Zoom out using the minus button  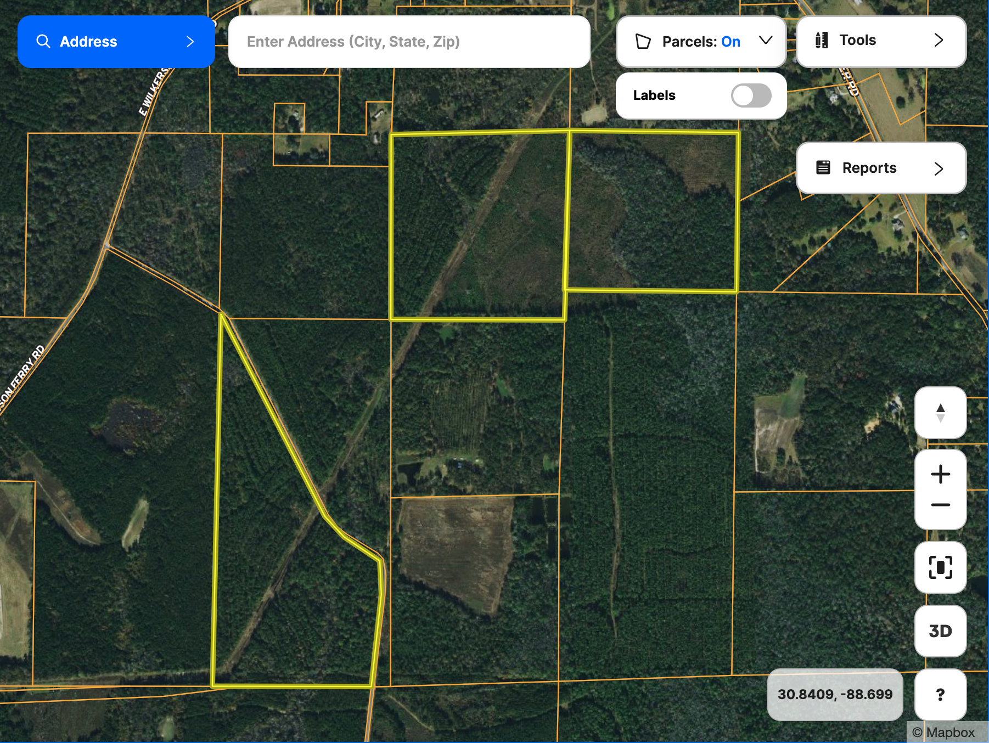pyautogui.click(x=940, y=505)
